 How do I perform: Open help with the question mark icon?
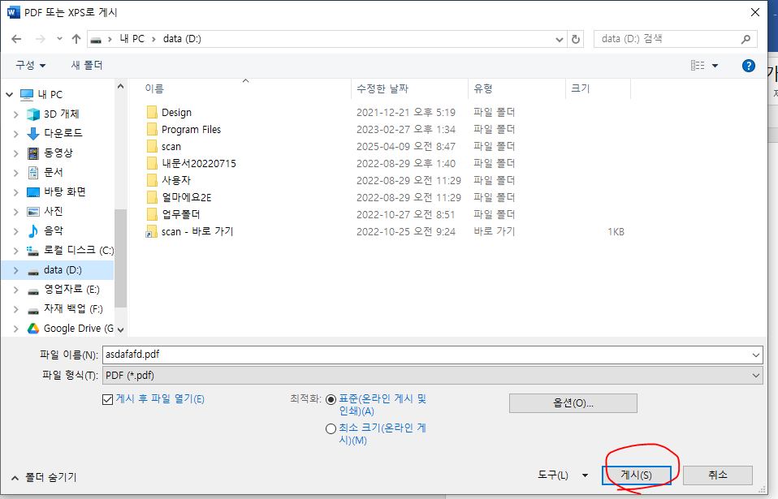pos(748,66)
